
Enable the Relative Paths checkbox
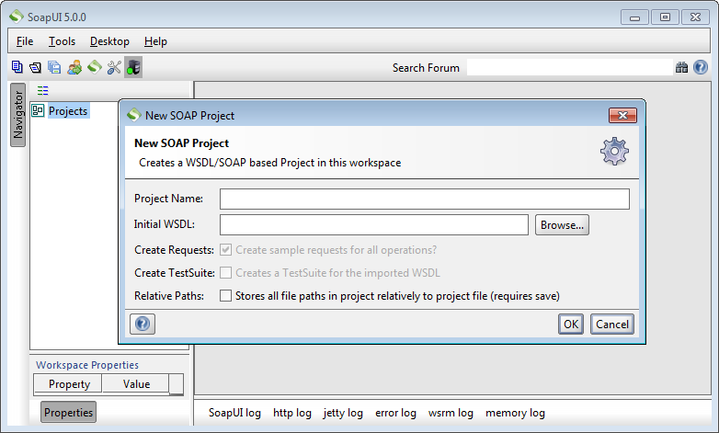click(225, 295)
